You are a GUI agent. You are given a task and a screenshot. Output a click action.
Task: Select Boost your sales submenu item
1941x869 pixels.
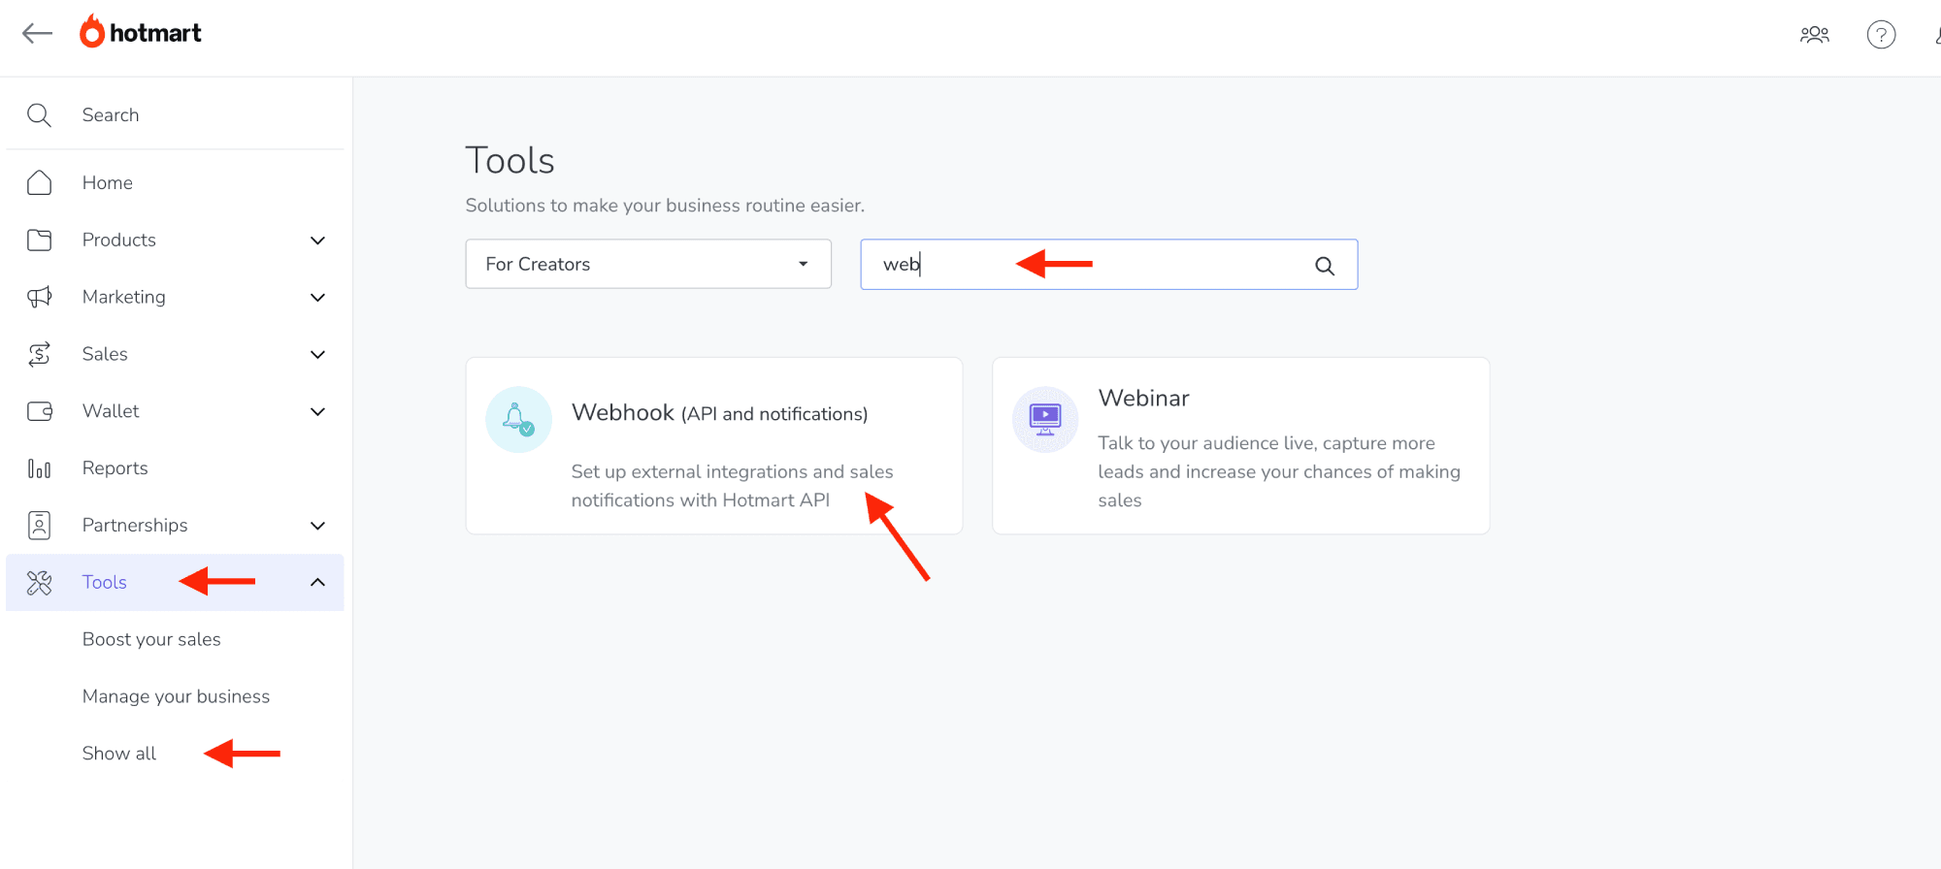[x=151, y=639]
